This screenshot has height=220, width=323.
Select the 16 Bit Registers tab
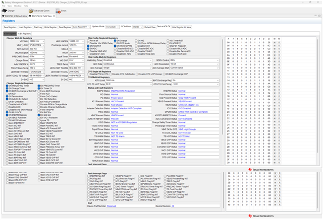click(24, 34)
